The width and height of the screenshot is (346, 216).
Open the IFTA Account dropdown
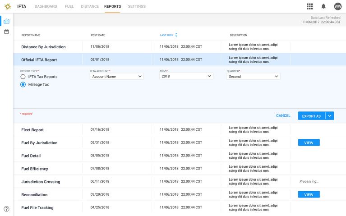117,77
